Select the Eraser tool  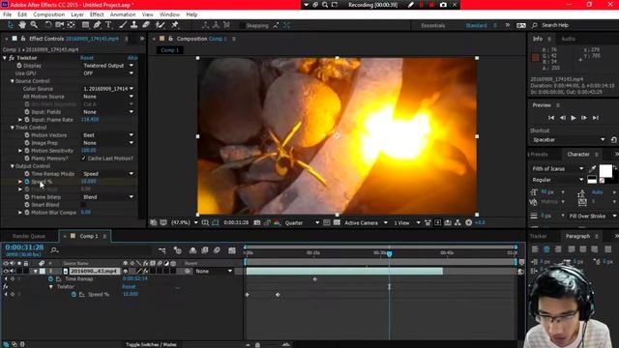tap(146, 25)
